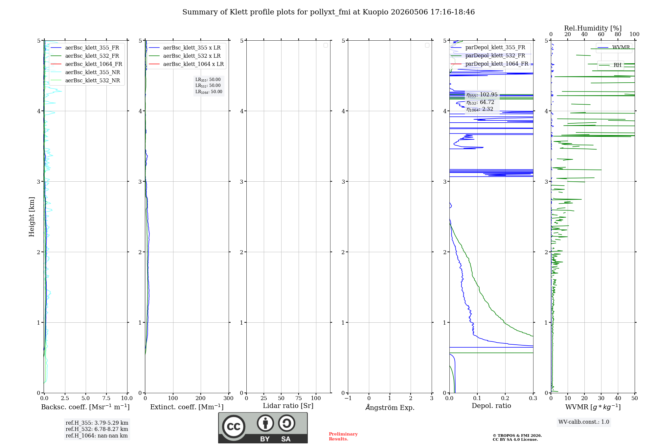The height and width of the screenshot is (446, 657).
Task: Click the RH legend entry
Action: (x=610, y=65)
